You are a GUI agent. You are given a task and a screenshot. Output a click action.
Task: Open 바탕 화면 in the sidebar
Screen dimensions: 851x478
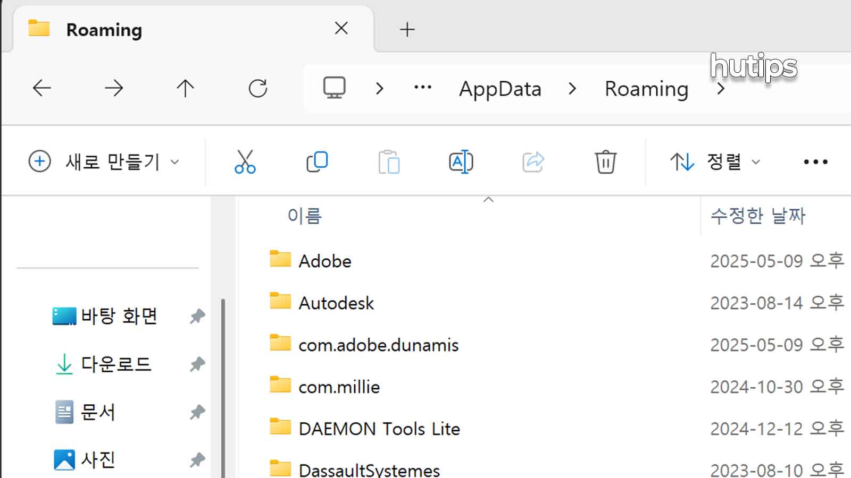[105, 316]
